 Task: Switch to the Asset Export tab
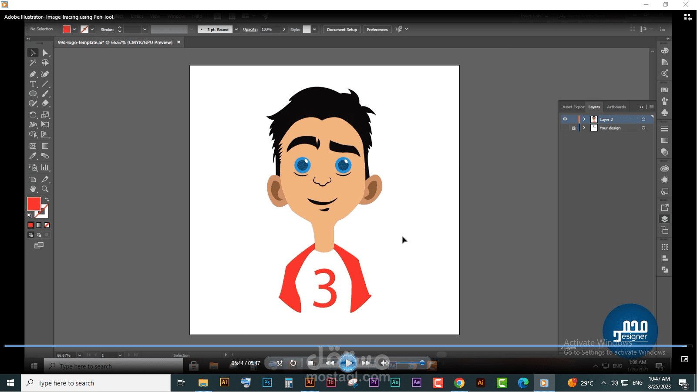click(573, 107)
